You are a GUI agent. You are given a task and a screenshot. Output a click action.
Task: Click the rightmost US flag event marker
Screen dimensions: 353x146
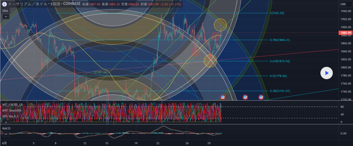[261, 97]
